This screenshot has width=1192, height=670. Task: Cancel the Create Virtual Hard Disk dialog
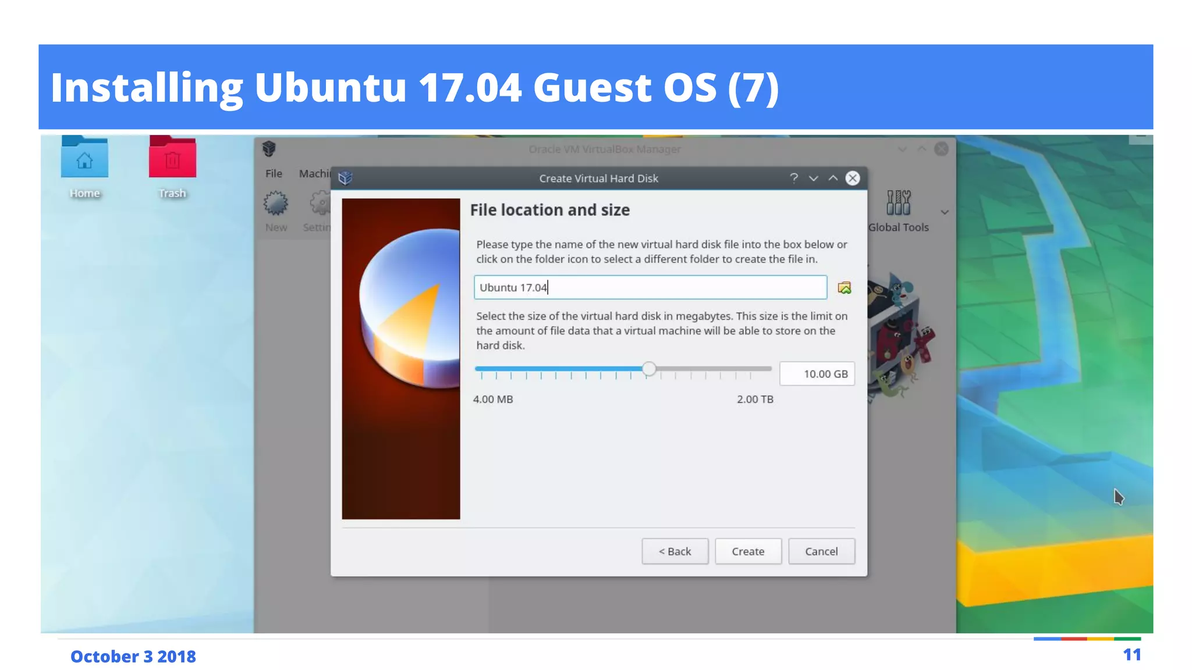coord(821,551)
